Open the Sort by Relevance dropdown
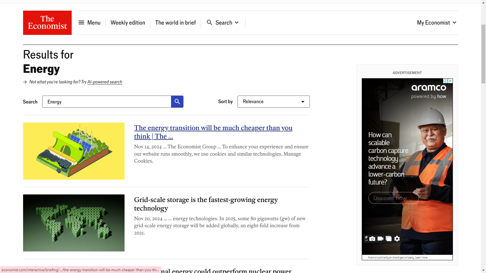The height and width of the screenshot is (273, 486). click(273, 102)
